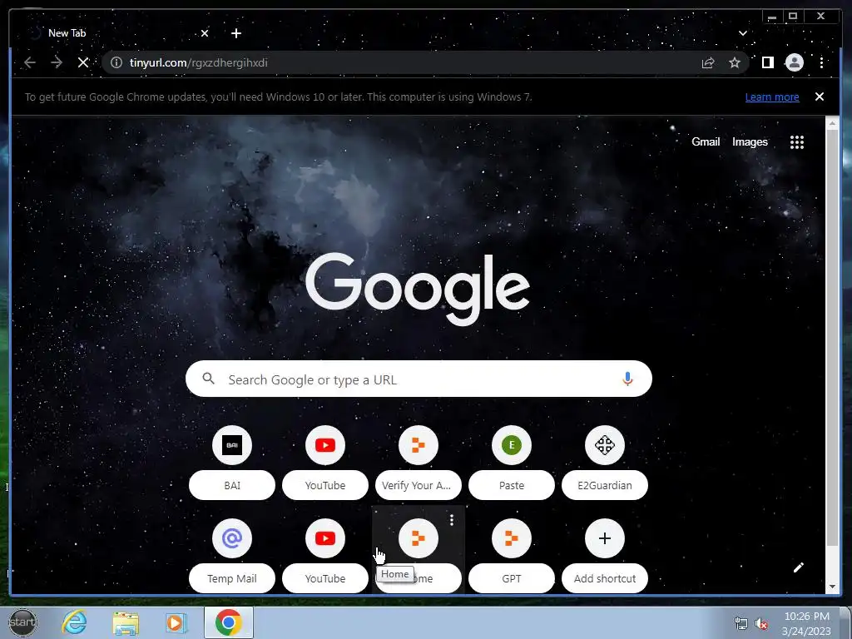Stop loading the page
This screenshot has height=639, width=852.
point(83,62)
